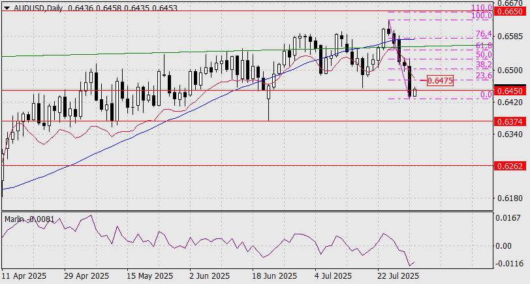Click the 18 Jun 2025 date label

pos(275,276)
